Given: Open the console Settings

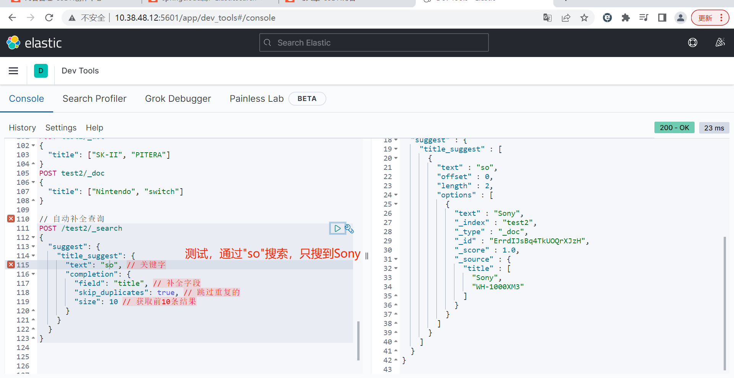Looking at the screenshot, I should pyautogui.click(x=61, y=128).
